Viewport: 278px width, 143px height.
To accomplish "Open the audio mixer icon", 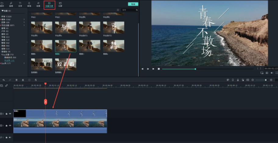I will tap(243, 80).
